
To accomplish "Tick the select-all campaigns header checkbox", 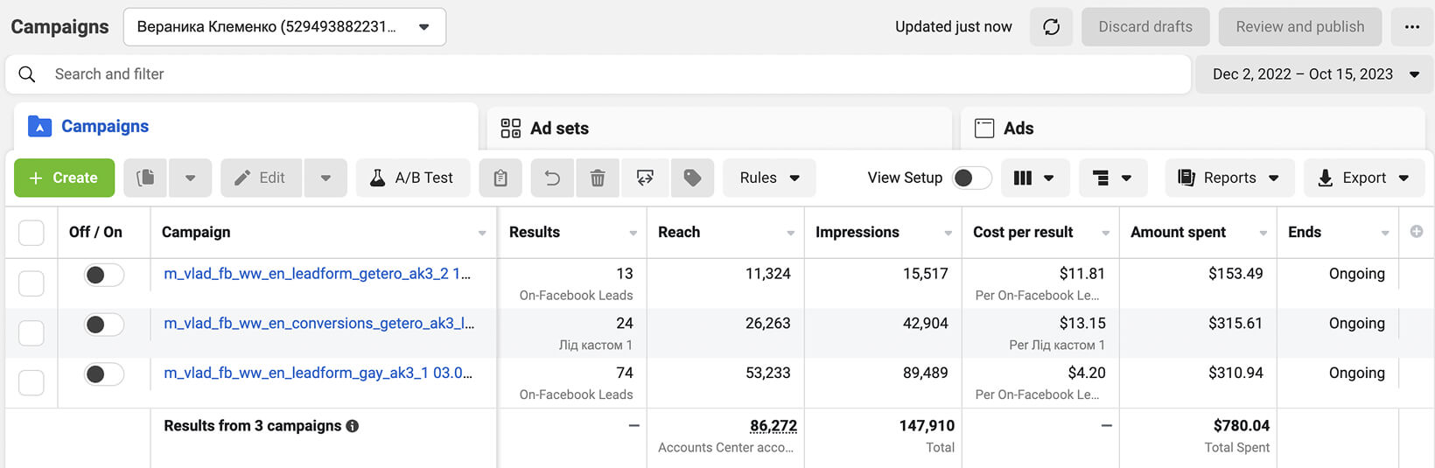I will pyautogui.click(x=31, y=233).
